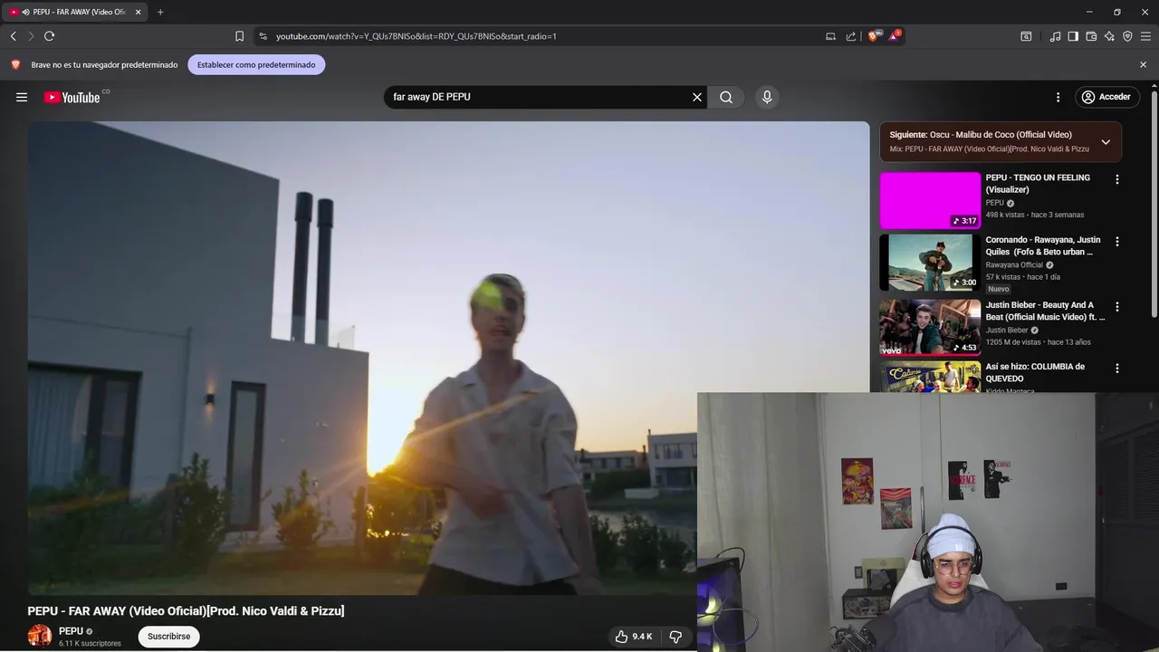Select the PEPU - FAR AWAY browser tab
The height and width of the screenshot is (652, 1159).
point(75,12)
